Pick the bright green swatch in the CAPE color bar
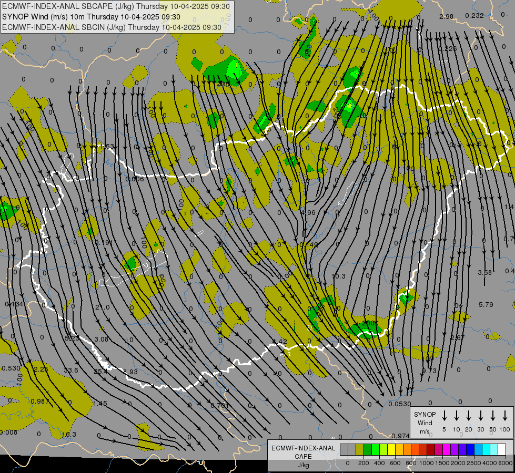Viewport: 515px width, 473px height. click(376, 449)
